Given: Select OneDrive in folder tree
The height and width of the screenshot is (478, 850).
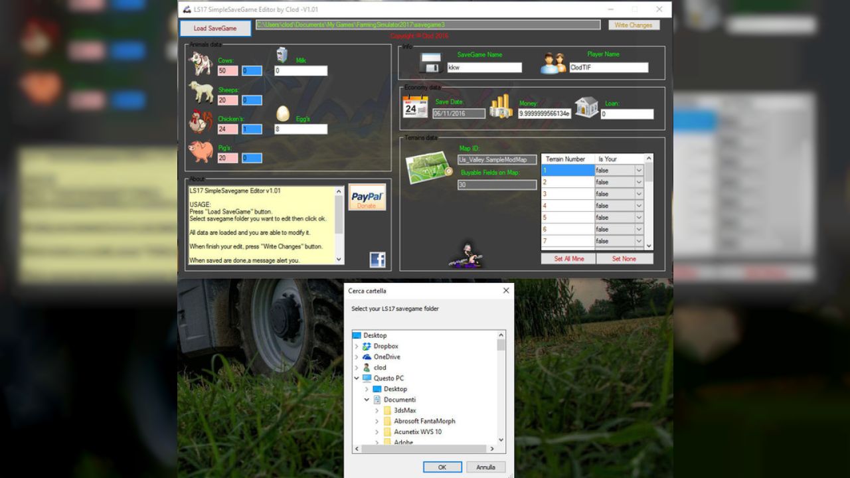Looking at the screenshot, I should [x=387, y=357].
